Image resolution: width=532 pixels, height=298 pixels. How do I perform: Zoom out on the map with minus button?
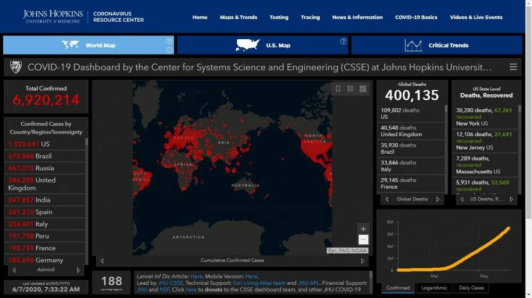(x=363, y=240)
